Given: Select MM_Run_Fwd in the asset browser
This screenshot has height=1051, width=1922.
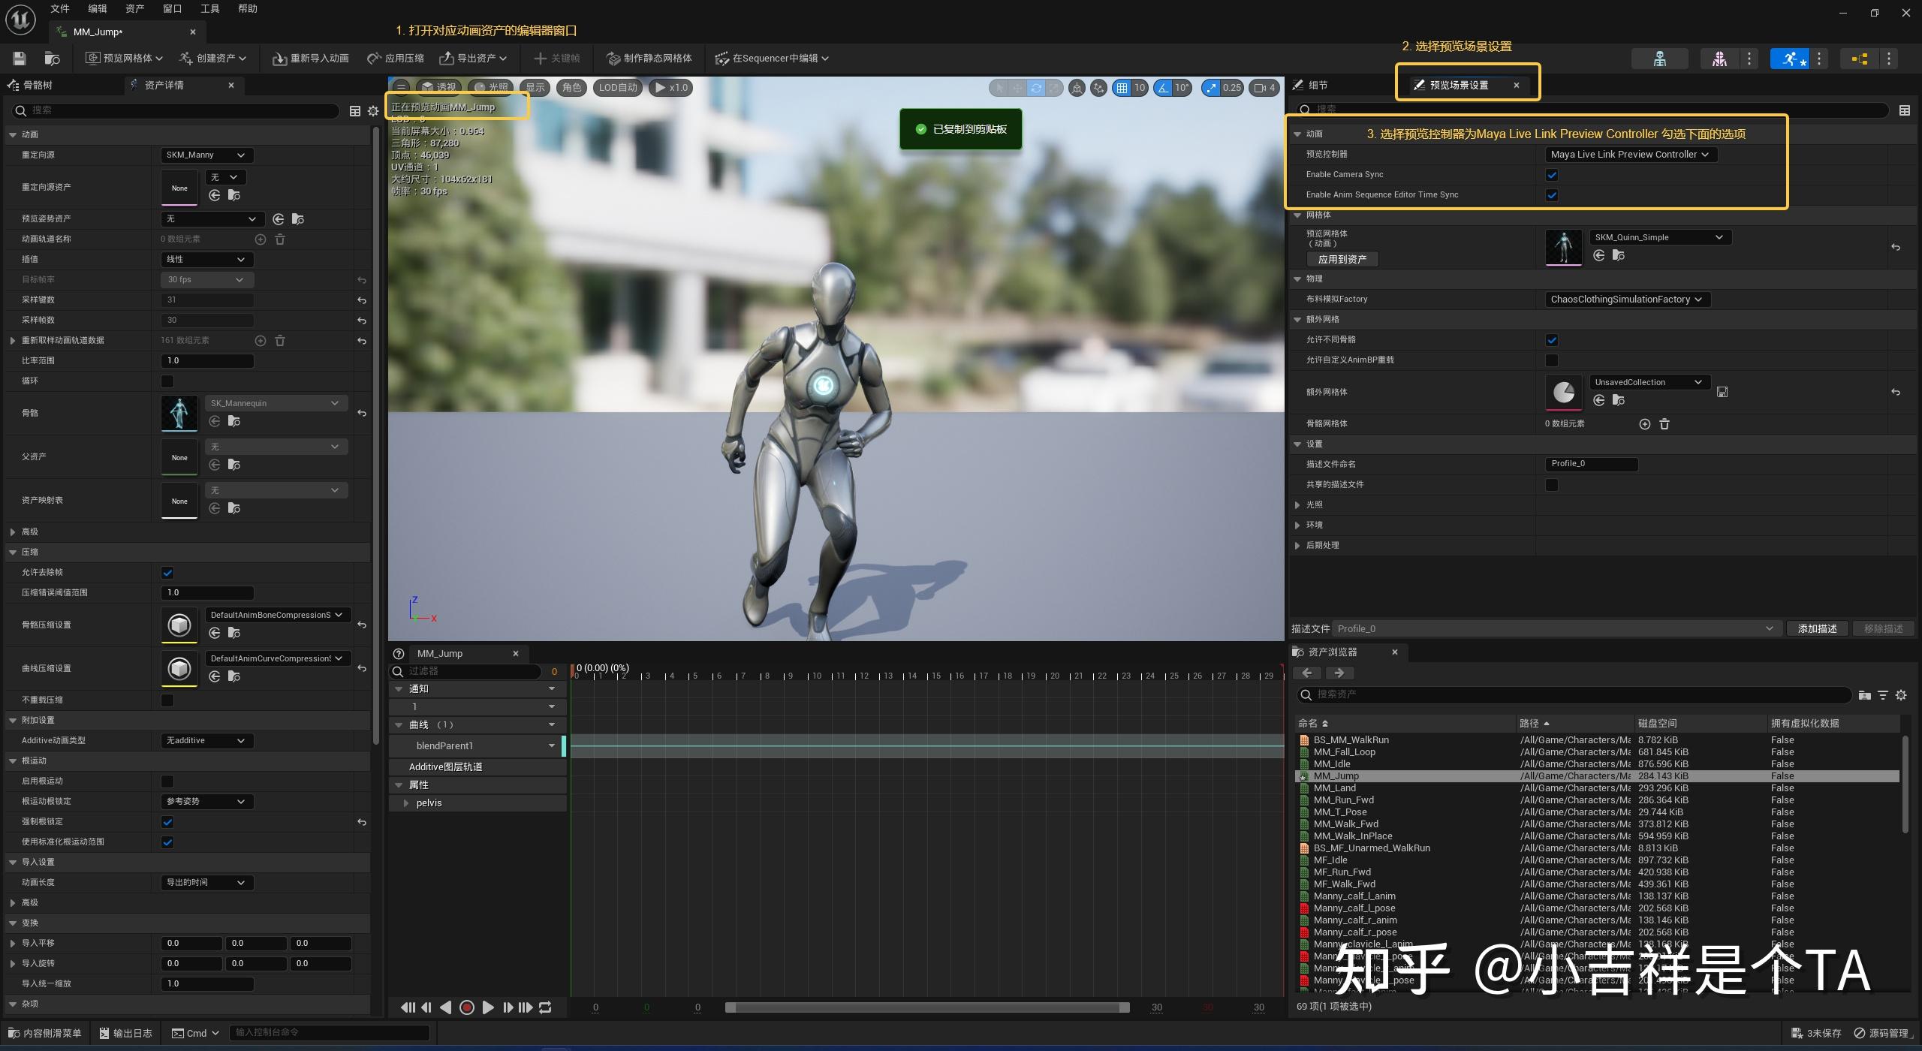Looking at the screenshot, I should point(1345,800).
